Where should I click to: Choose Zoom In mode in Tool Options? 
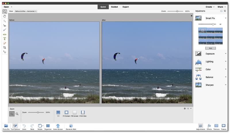click(x=12, y=114)
